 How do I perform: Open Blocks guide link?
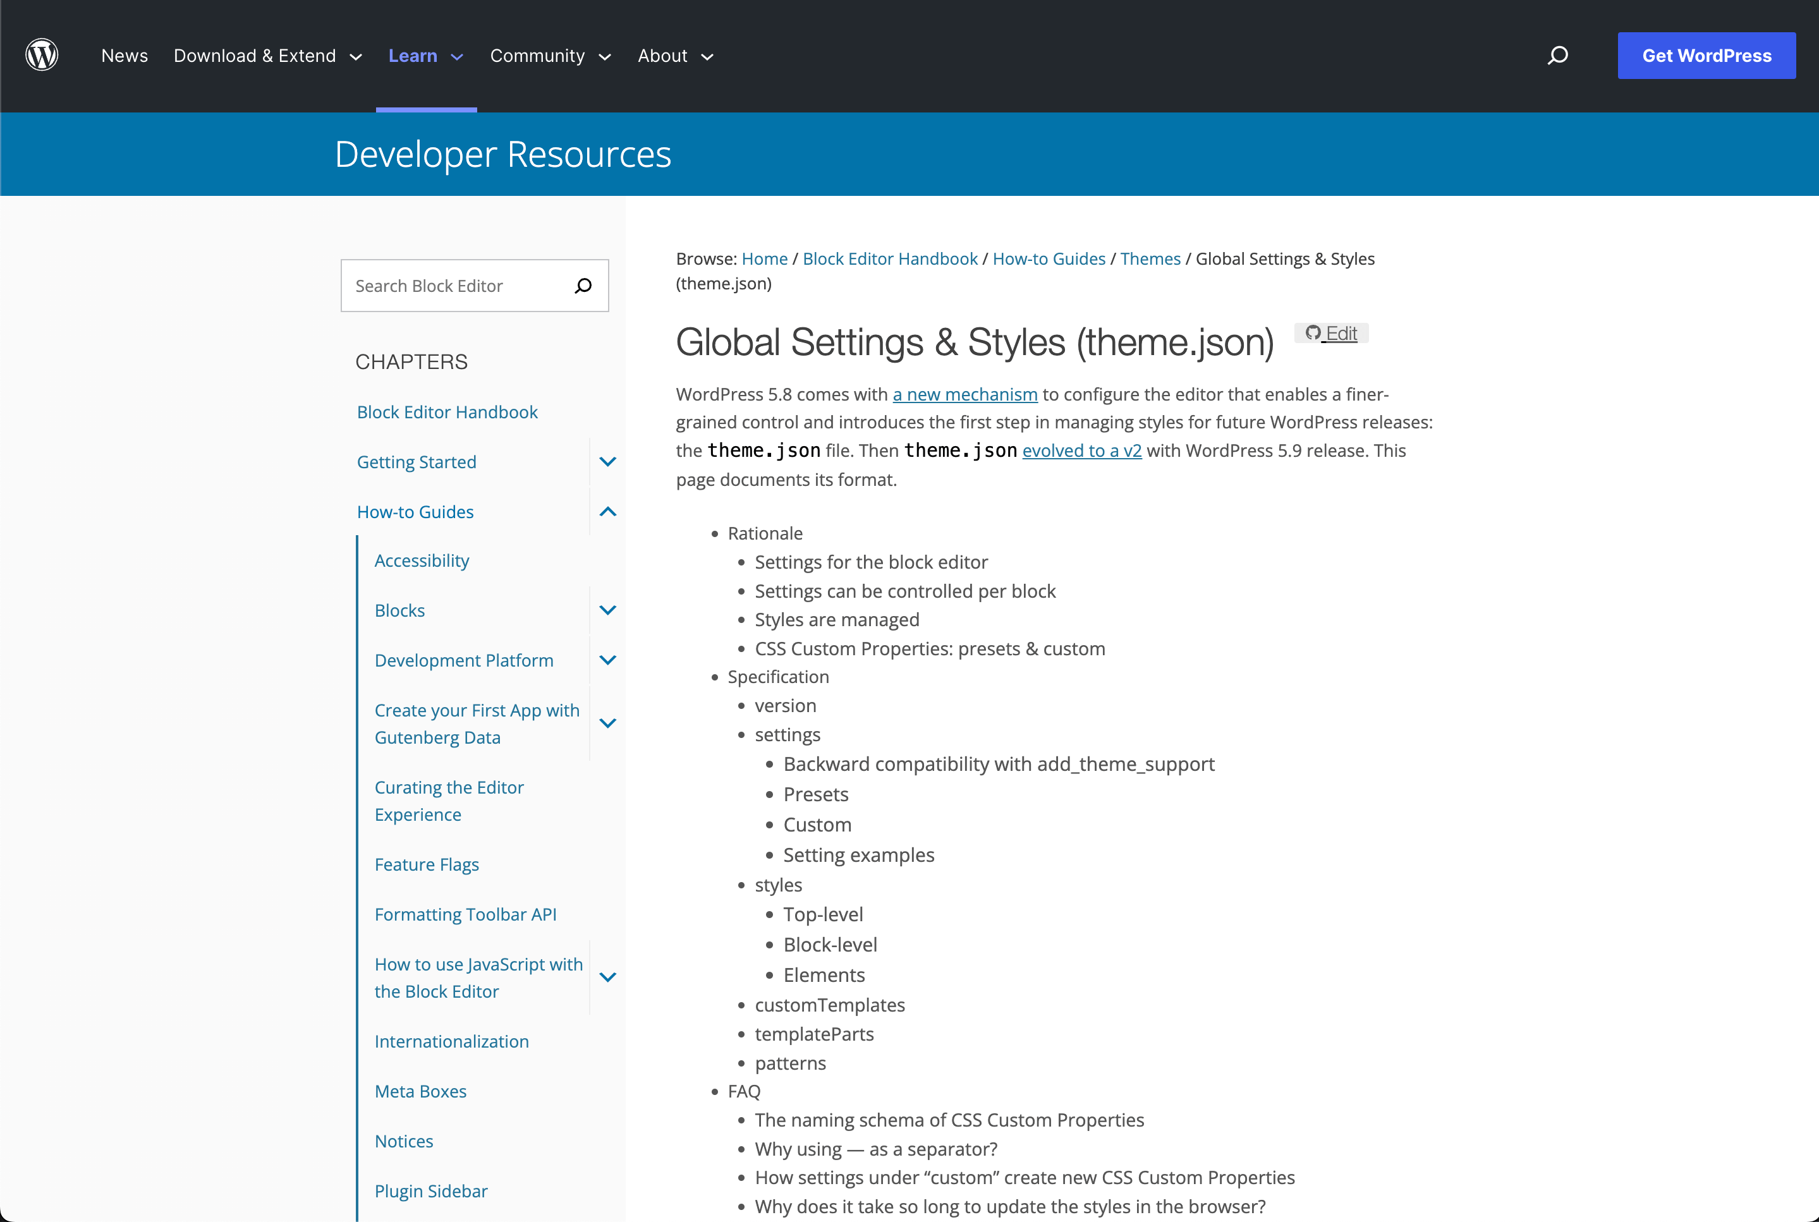pos(400,610)
